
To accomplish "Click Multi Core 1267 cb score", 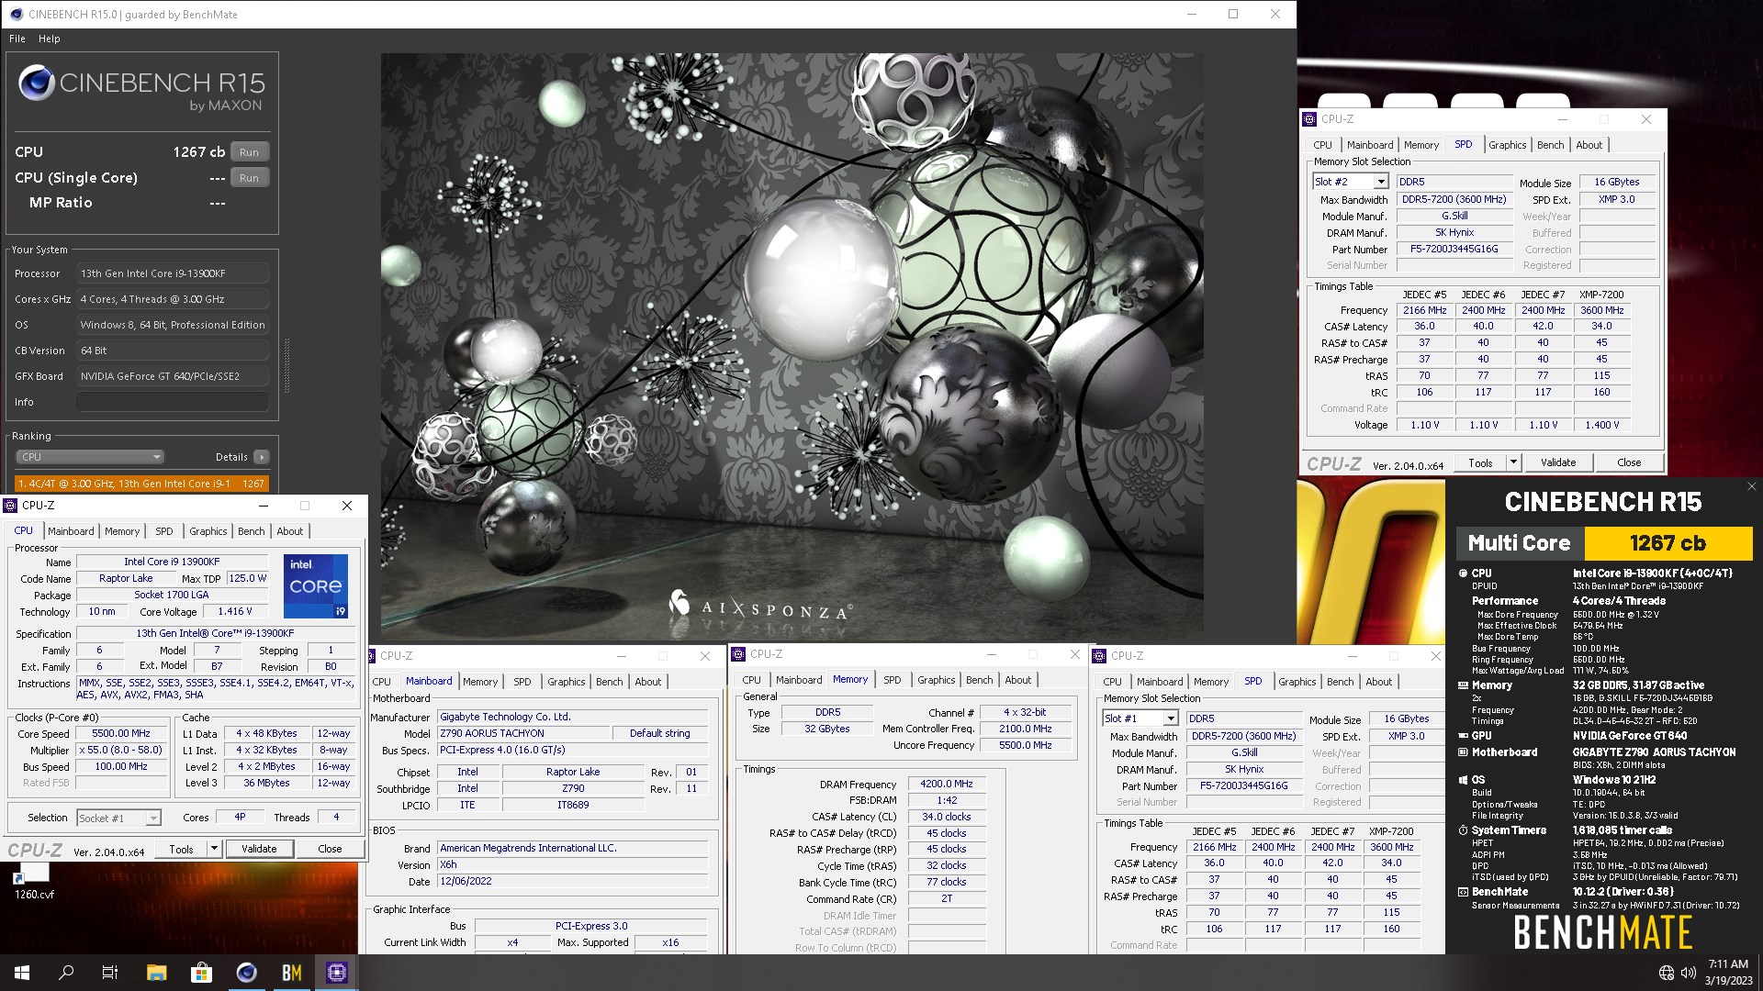I will pyautogui.click(x=1668, y=542).
